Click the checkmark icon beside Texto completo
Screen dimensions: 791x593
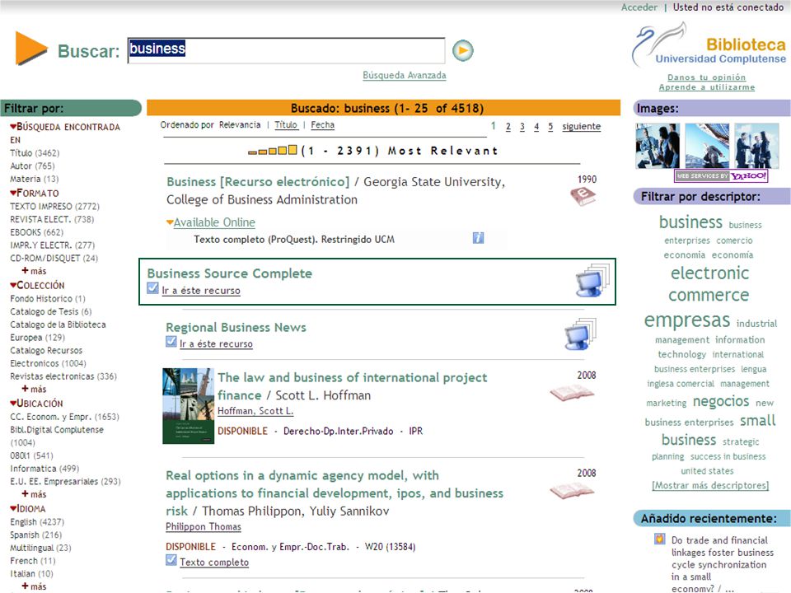171,560
